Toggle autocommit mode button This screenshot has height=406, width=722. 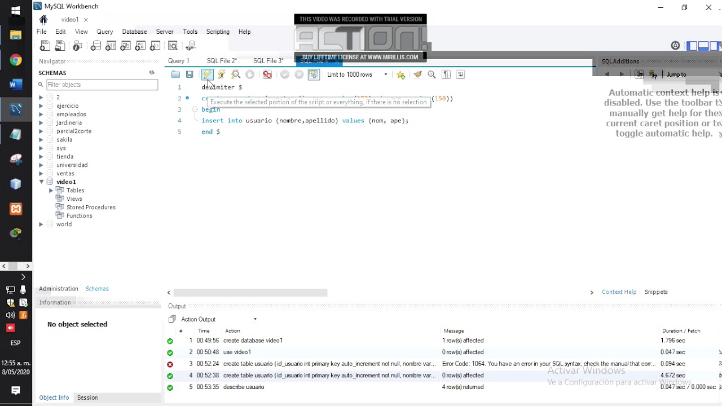(314, 74)
